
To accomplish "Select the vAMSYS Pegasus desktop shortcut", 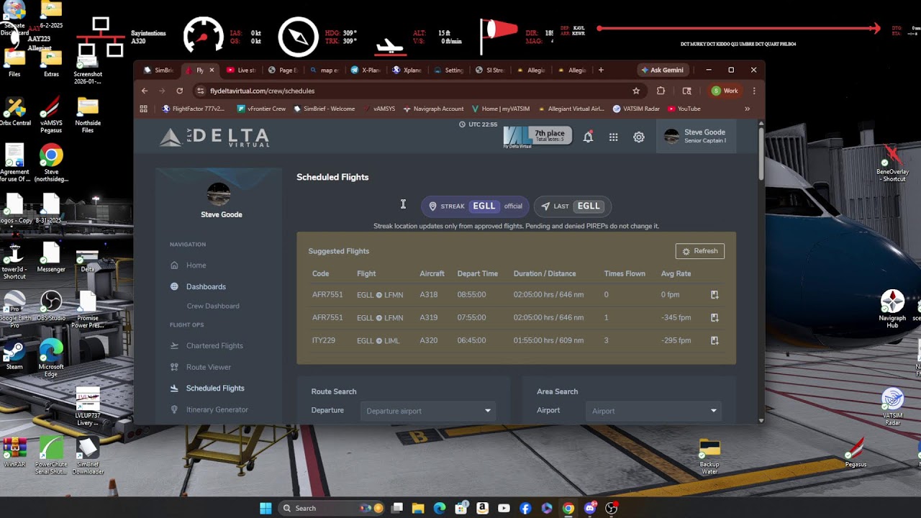I will (x=51, y=115).
